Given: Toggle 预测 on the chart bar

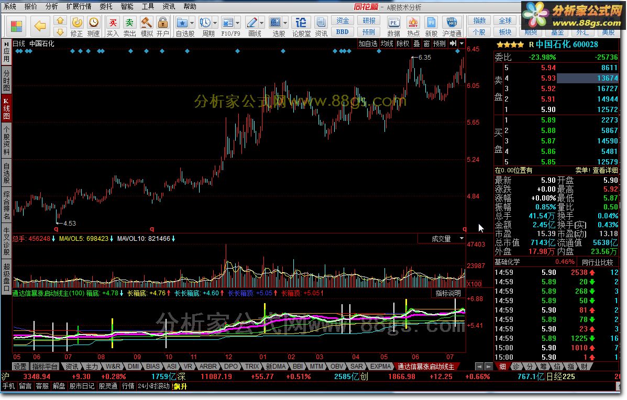Looking at the screenshot, I should point(439,43).
